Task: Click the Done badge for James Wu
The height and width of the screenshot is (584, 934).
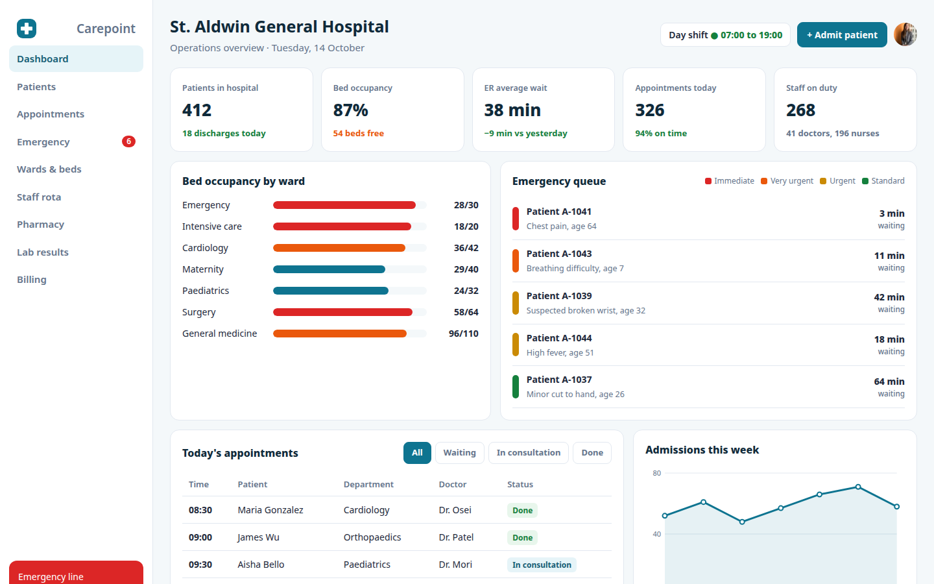Action: click(x=522, y=537)
